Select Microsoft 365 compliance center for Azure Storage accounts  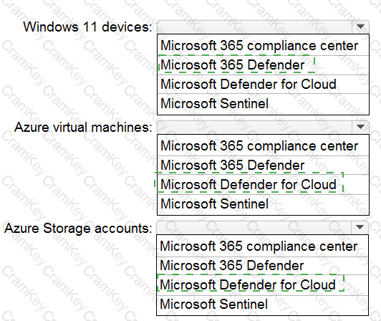[262, 246]
